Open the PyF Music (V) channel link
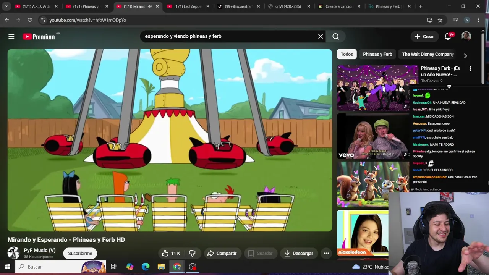This screenshot has width=489, height=275. [x=40, y=250]
